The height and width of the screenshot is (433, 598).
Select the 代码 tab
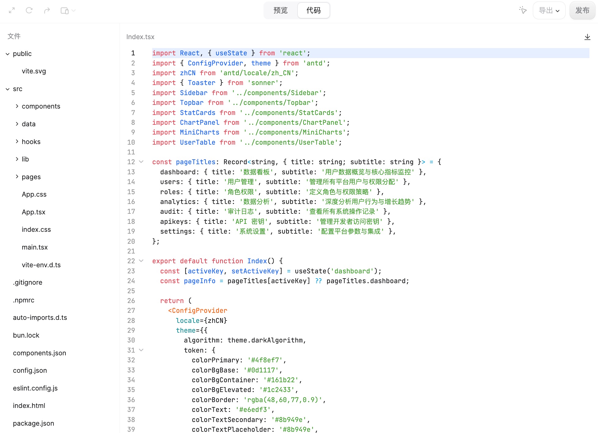(314, 10)
